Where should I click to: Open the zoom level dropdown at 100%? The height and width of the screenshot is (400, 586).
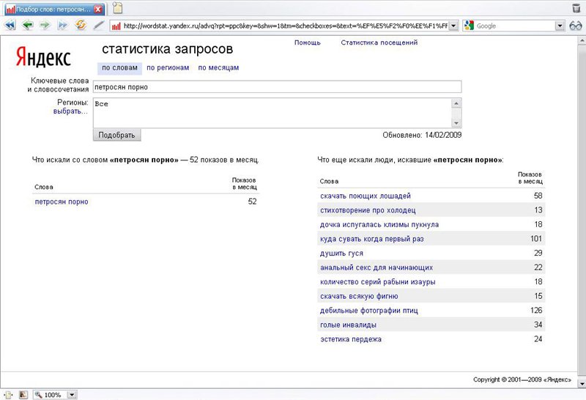72,394
